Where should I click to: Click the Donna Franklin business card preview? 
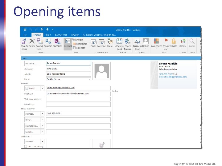coord(174,75)
